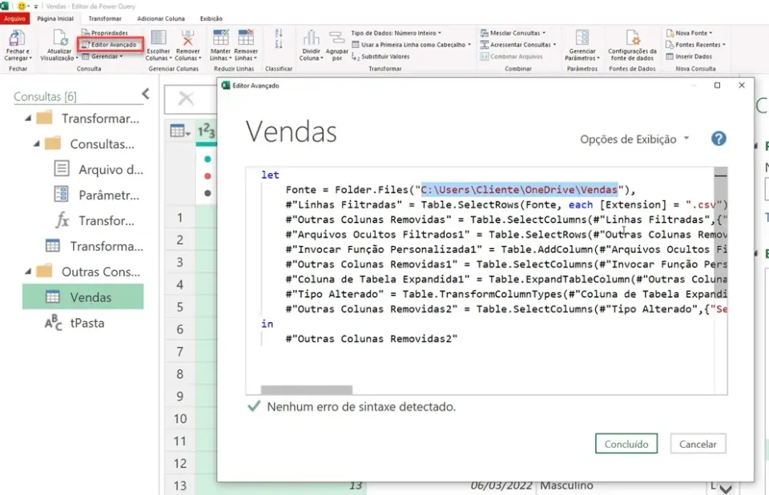Open Configurações da fonte de dados
The image size is (769, 495).
(632, 45)
